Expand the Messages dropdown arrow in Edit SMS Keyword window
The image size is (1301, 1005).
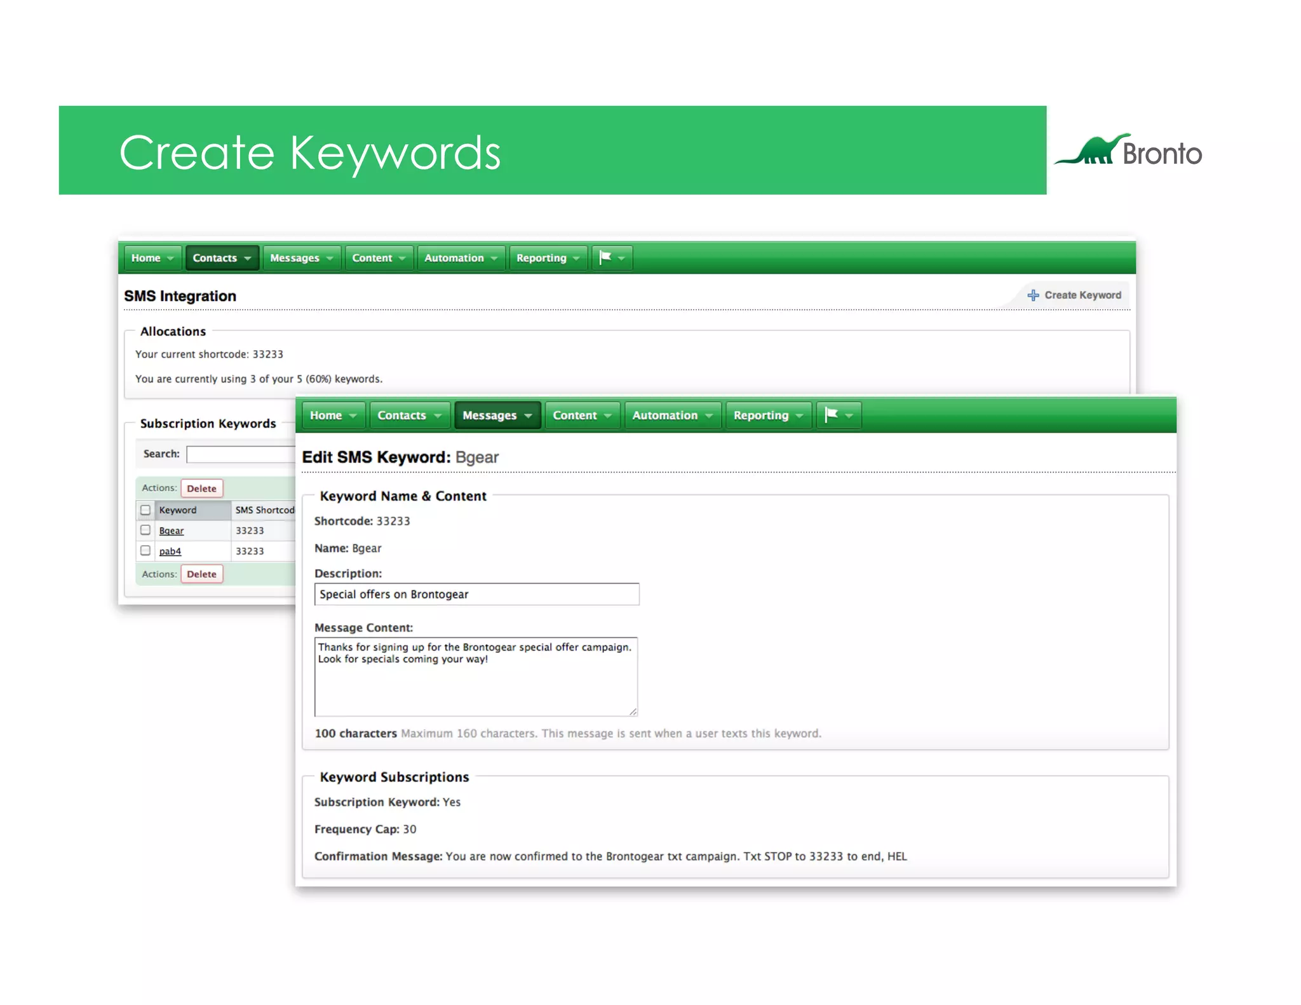pyautogui.click(x=528, y=416)
